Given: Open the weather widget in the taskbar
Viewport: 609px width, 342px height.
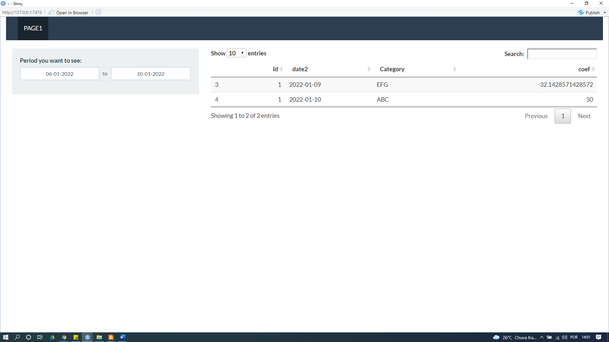Looking at the screenshot, I should point(514,337).
